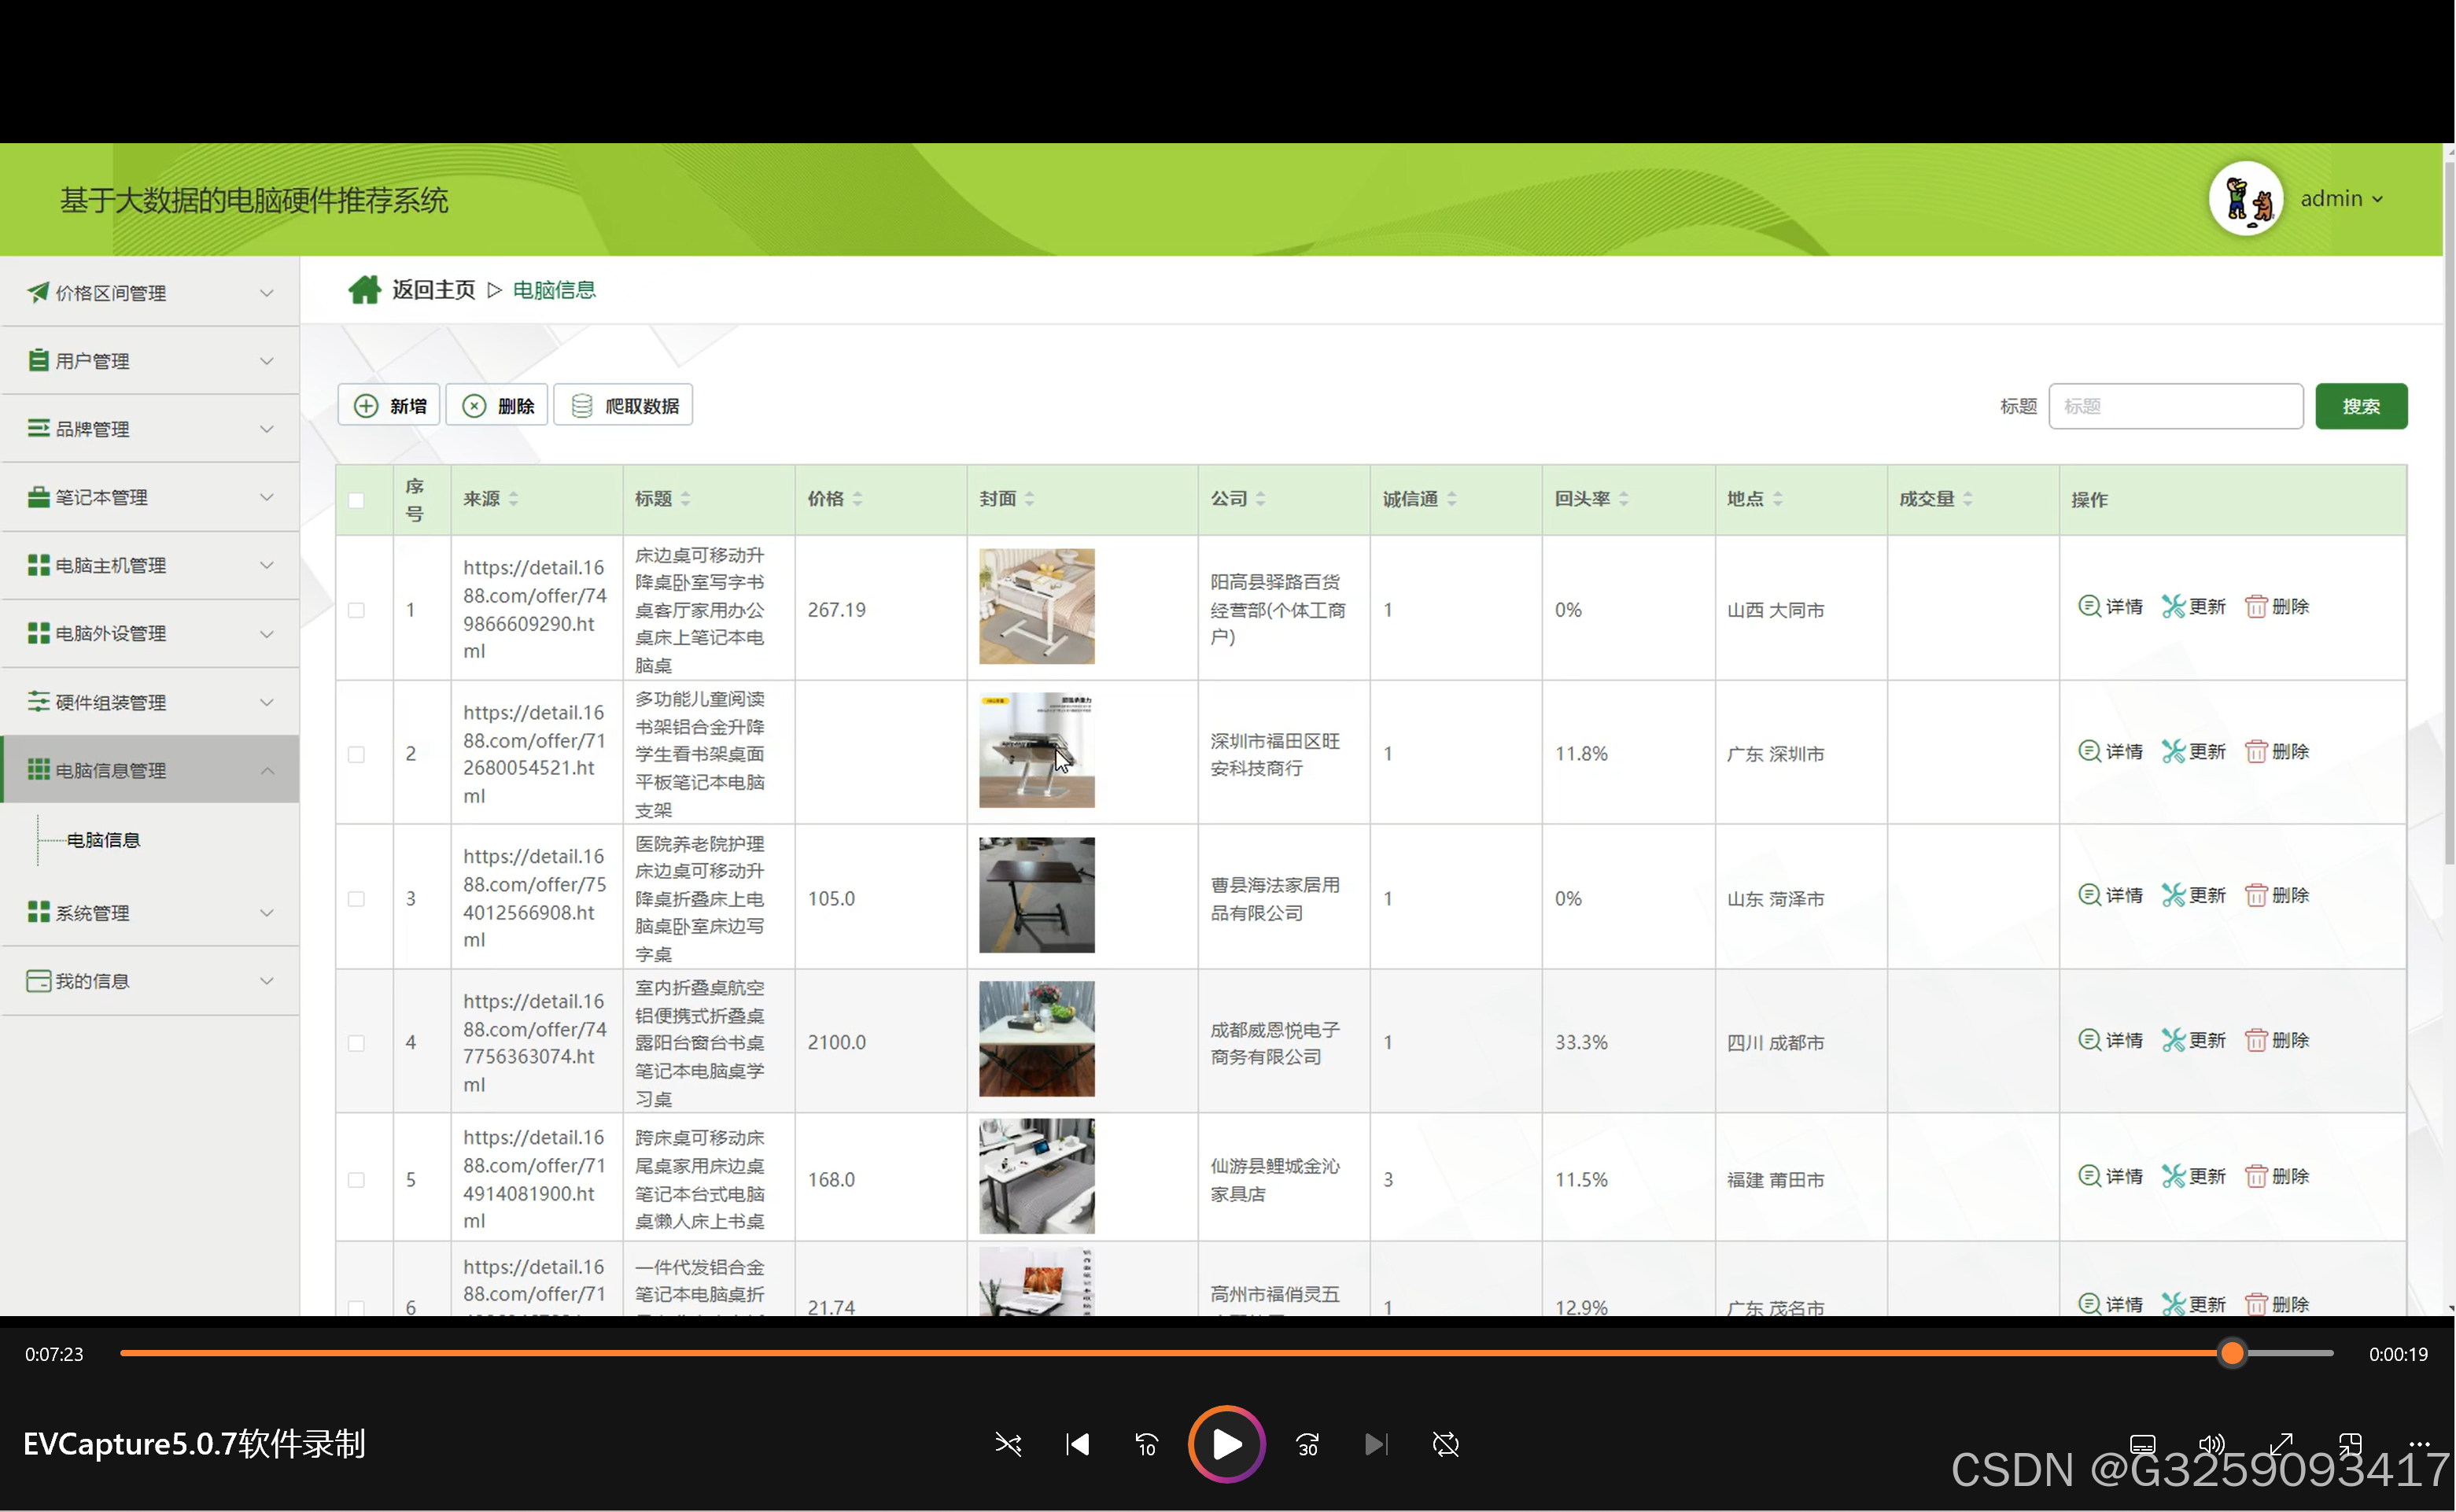
Task: Click 更新 in row 5 仙游县鲤城金沁家具店
Action: point(2194,1176)
